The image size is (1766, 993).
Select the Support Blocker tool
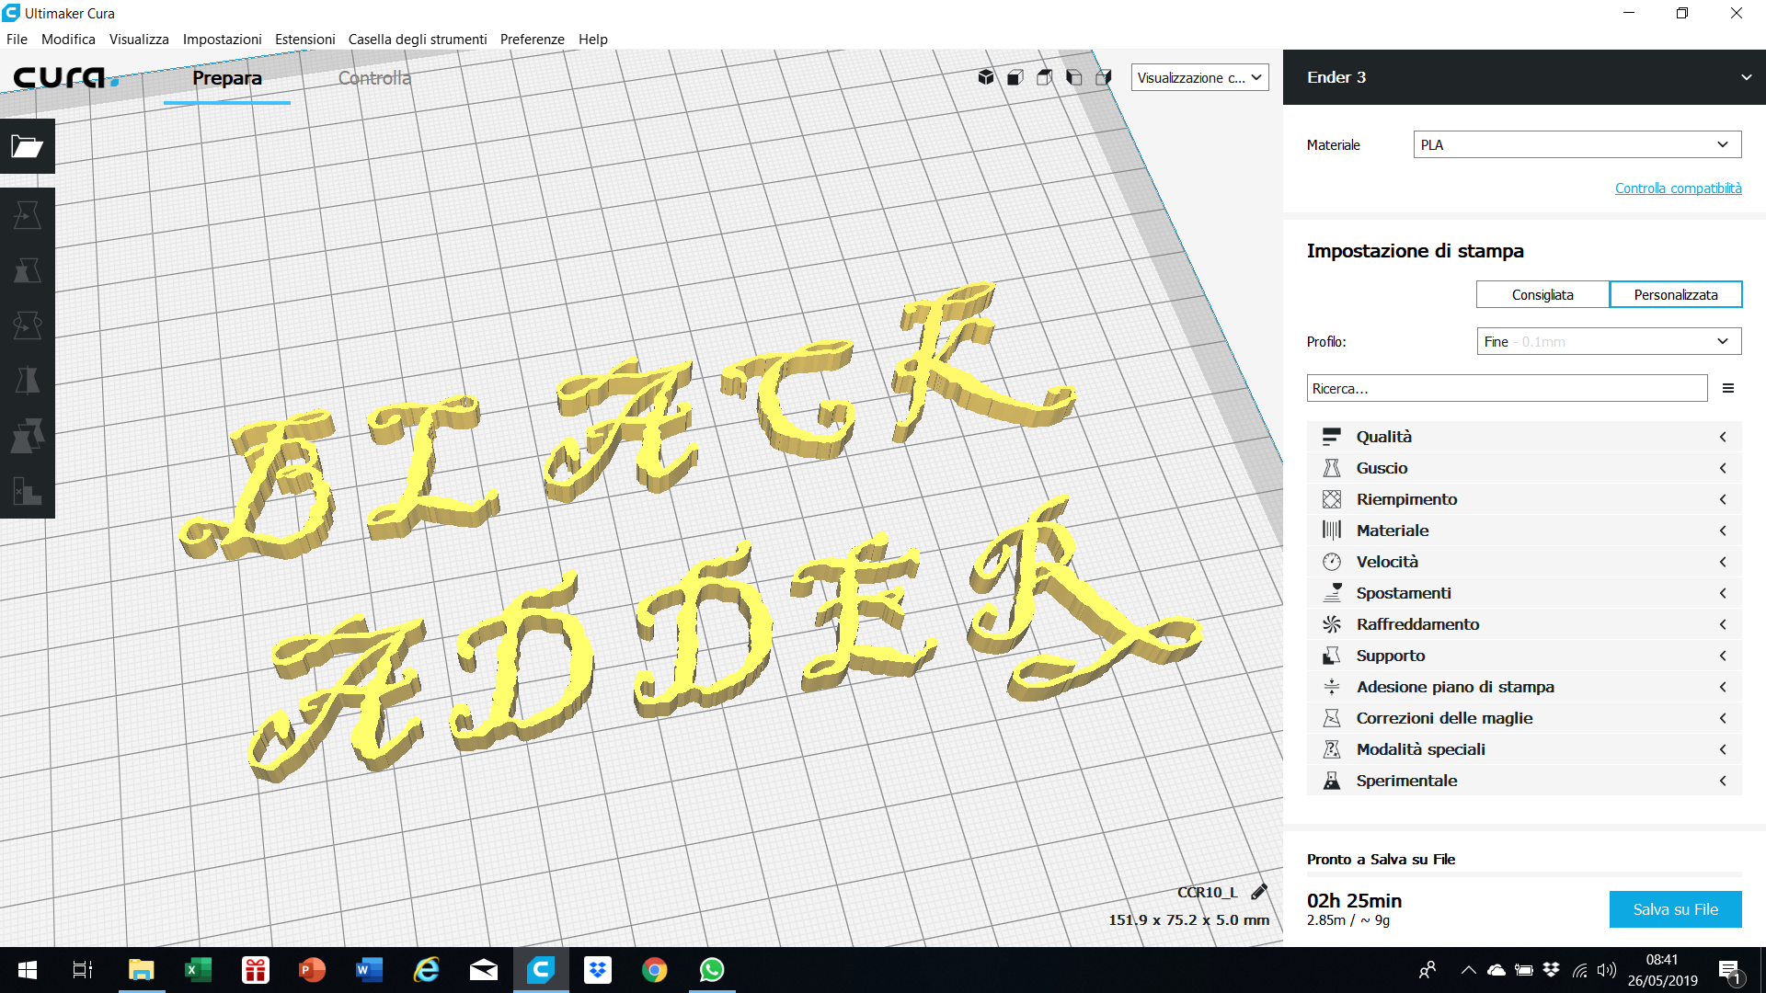[27, 491]
